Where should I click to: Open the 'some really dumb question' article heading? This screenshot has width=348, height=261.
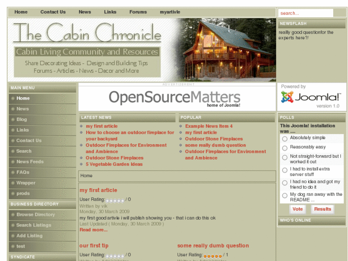(213, 246)
